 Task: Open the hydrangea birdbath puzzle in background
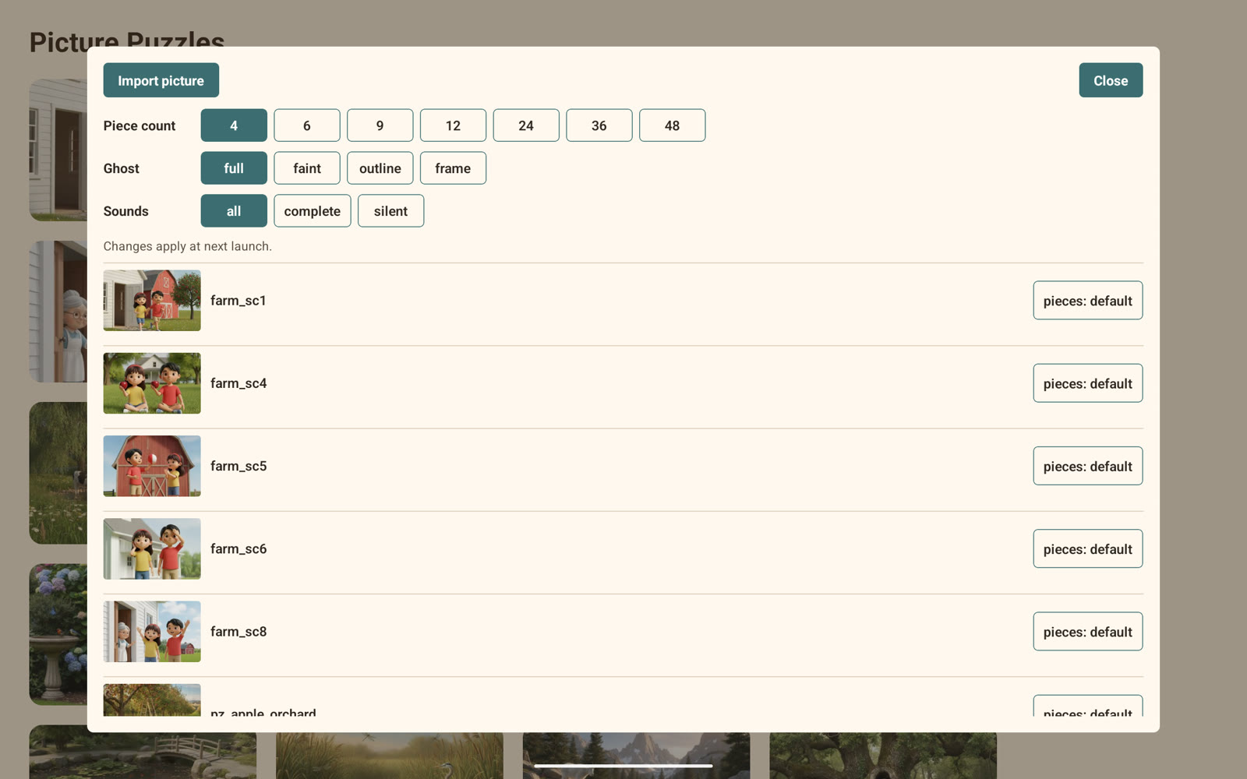pyautogui.click(x=58, y=634)
